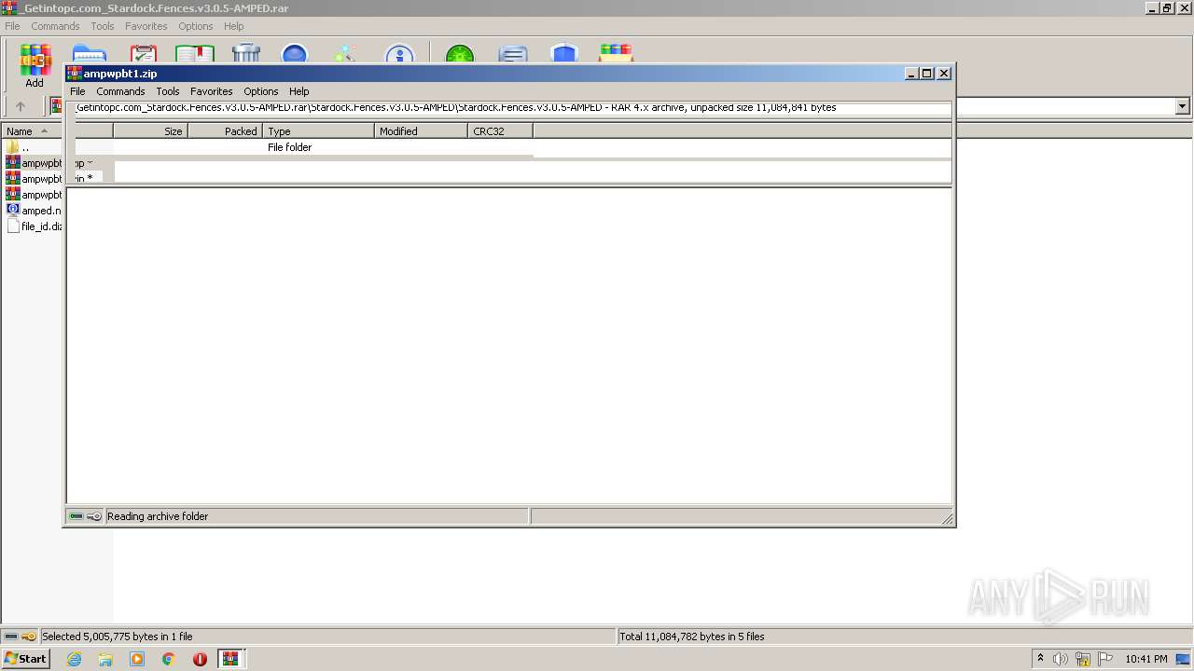Open Opera from the taskbar
1194x671 pixels.
[x=200, y=659]
